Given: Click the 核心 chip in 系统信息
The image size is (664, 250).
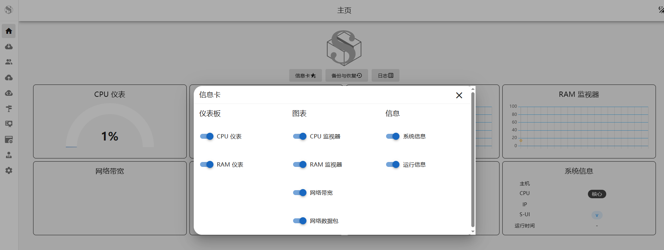Looking at the screenshot, I should click(597, 194).
